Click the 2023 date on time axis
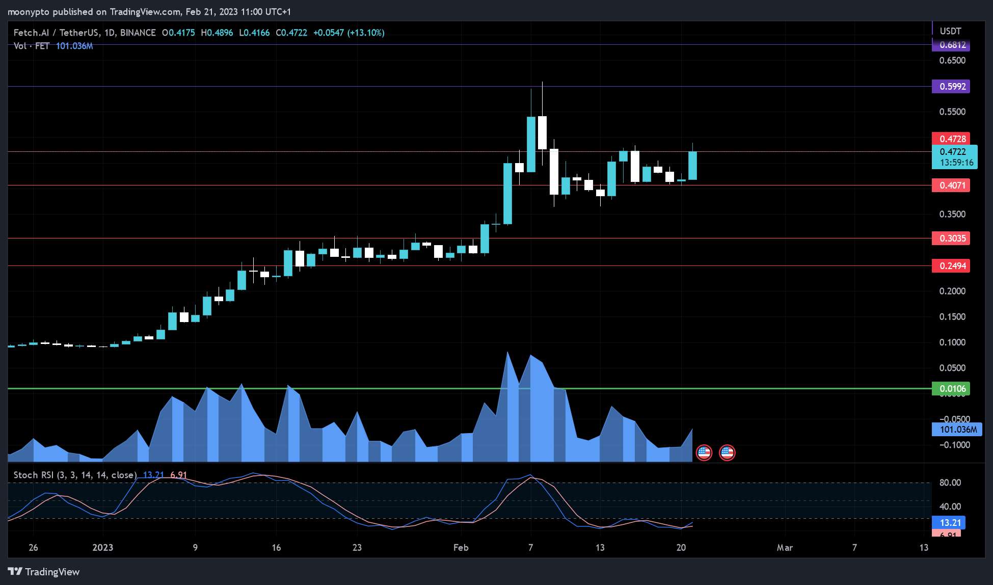Viewport: 993px width, 585px height. [102, 548]
